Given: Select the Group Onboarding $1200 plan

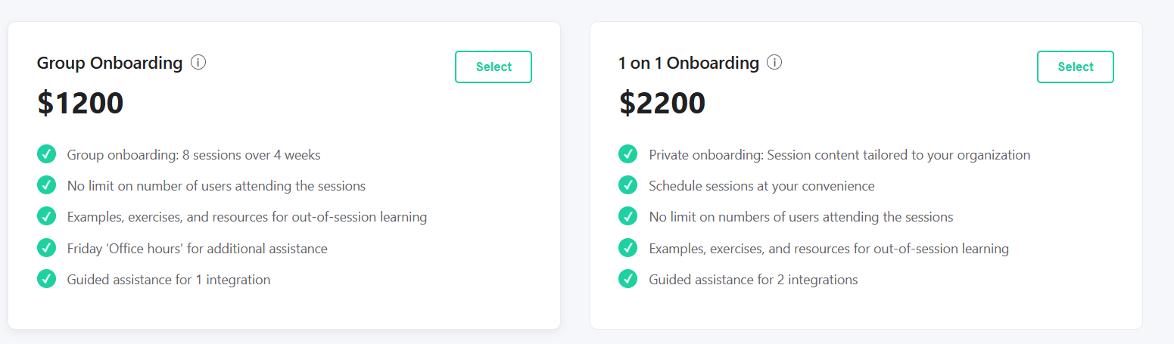Looking at the screenshot, I should tap(494, 67).
